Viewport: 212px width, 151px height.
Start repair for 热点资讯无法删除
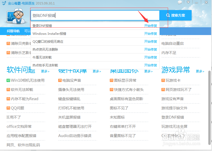[x=151, y=49]
